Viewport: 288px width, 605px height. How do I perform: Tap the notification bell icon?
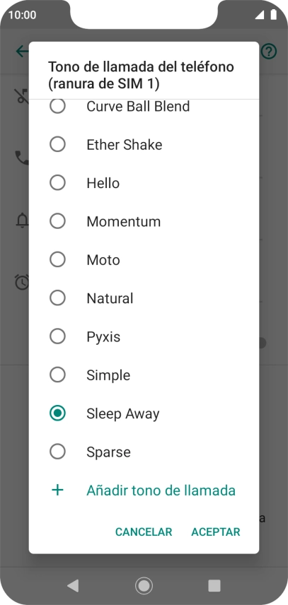(x=22, y=221)
